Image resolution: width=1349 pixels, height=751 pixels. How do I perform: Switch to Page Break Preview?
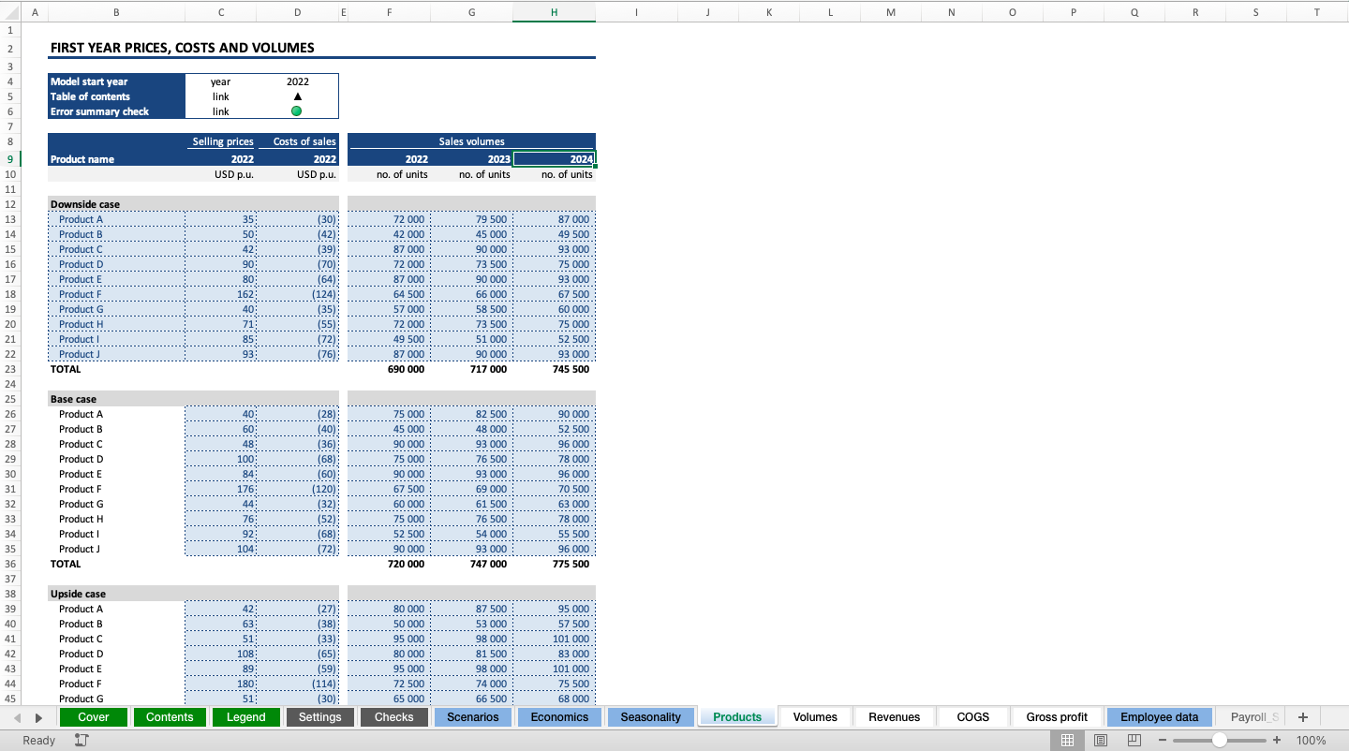(x=1134, y=740)
